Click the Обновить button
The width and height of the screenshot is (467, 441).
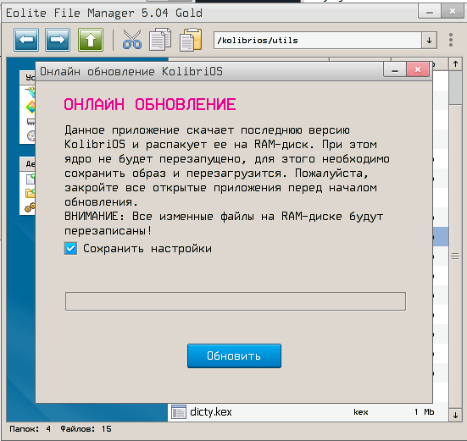coord(234,356)
